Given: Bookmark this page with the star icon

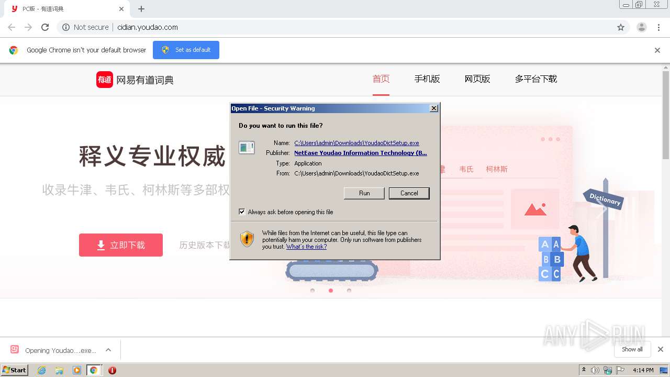Looking at the screenshot, I should [x=621, y=27].
